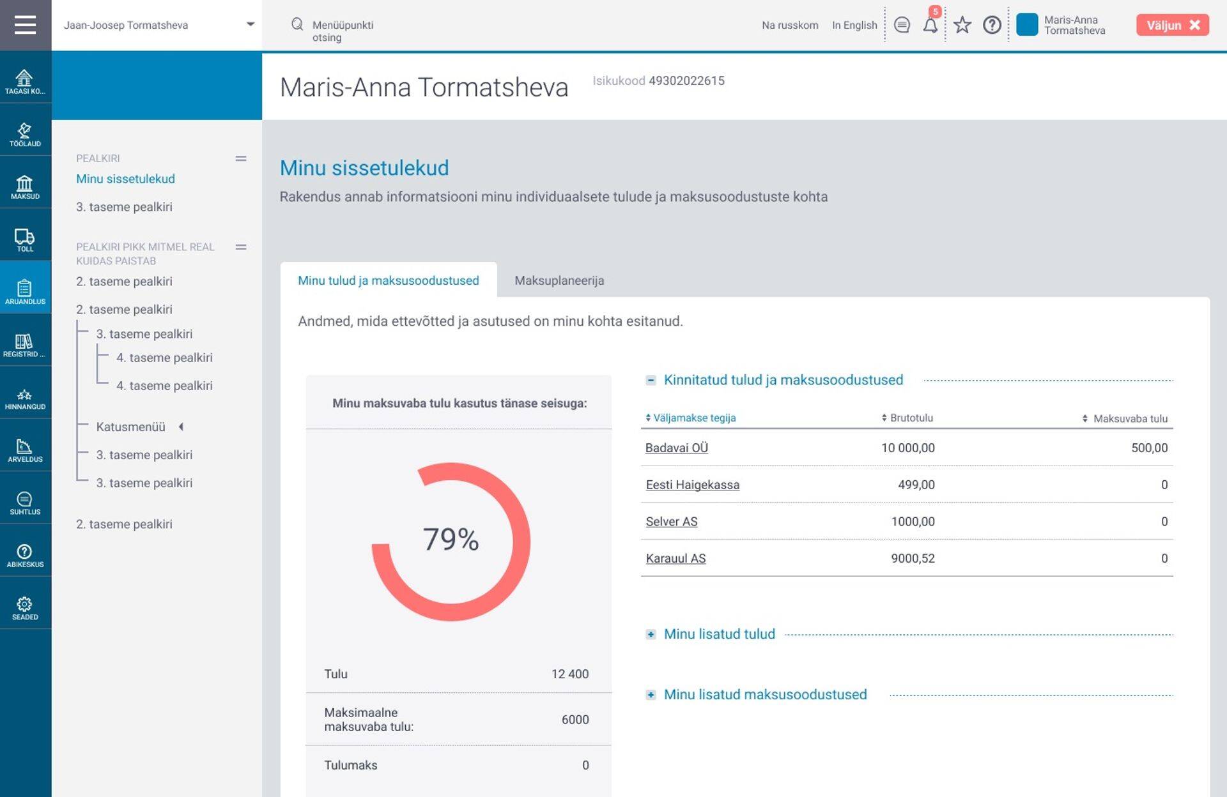Viewport: 1227px width, 797px height.
Task: Open the Registrid sidebar icon
Action: pos(25,345)
